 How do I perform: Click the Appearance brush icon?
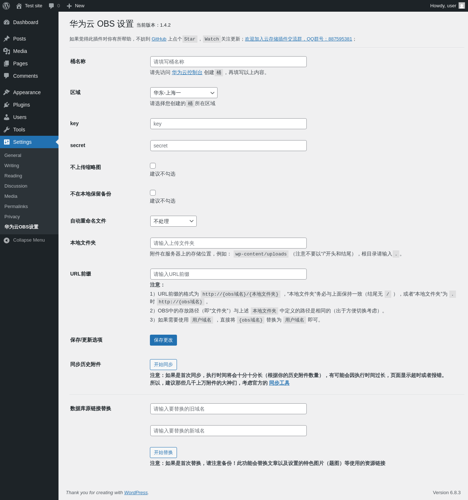7,92
